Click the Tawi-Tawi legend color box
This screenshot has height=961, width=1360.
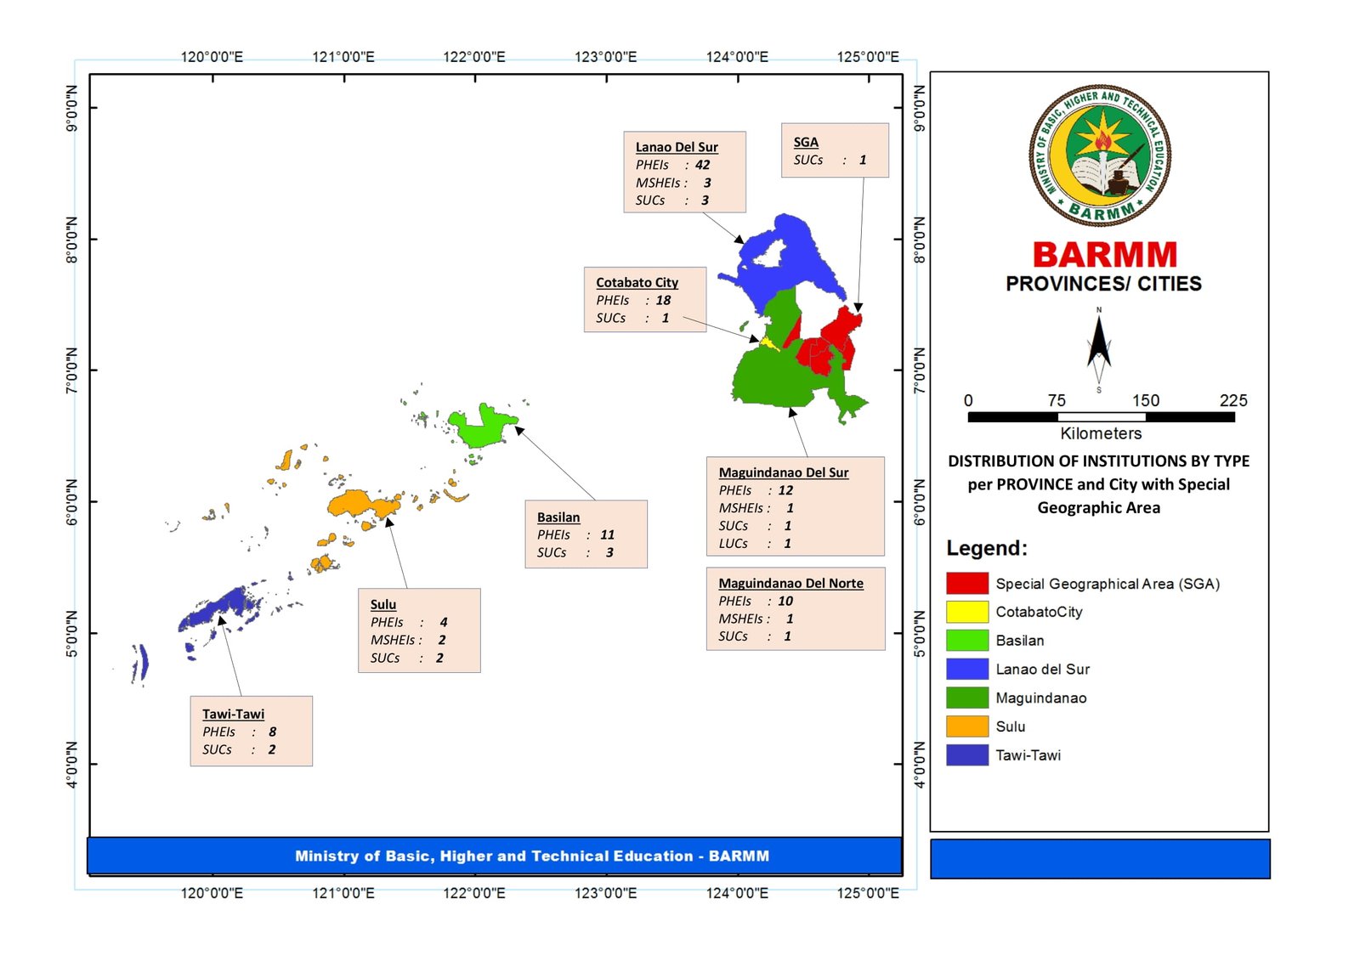click(x=966, y=755)
